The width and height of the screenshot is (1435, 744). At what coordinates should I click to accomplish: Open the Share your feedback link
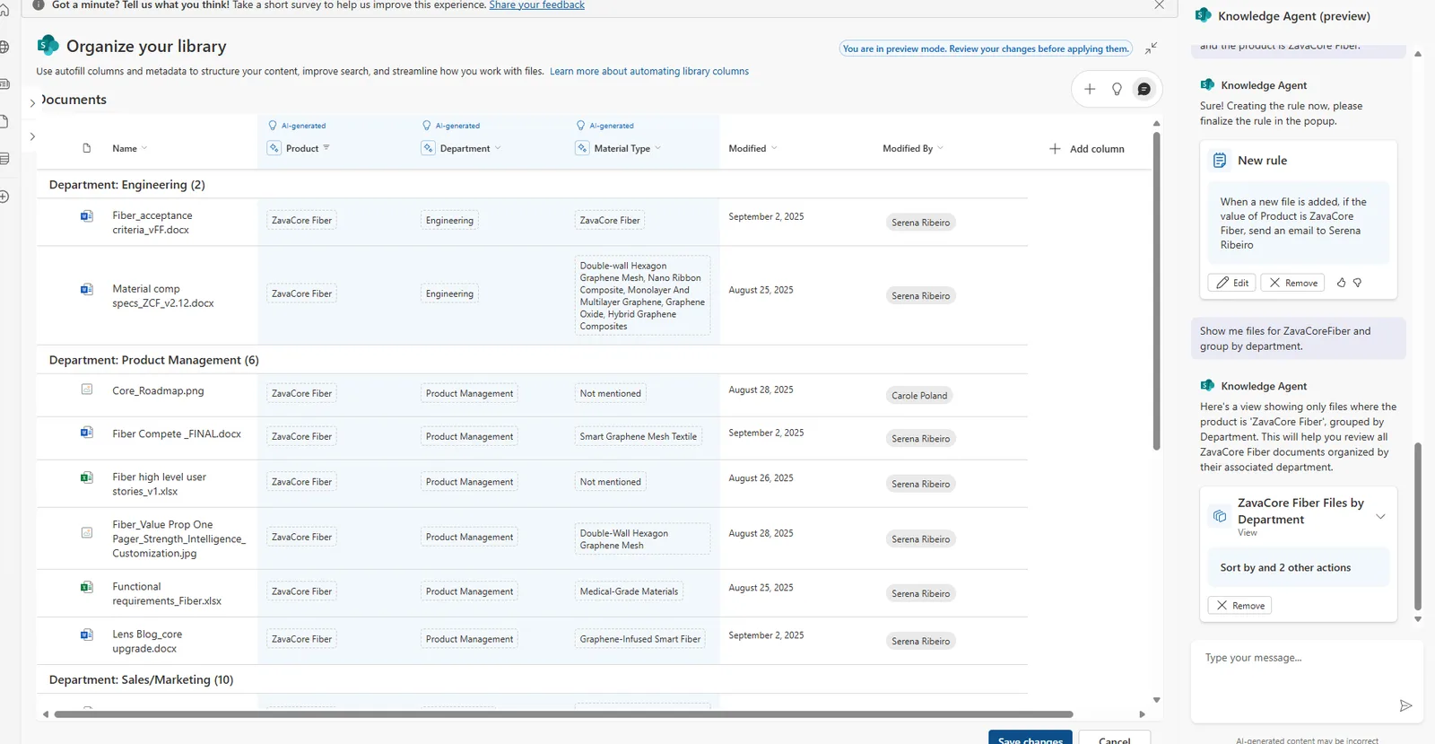coord(536,5)
